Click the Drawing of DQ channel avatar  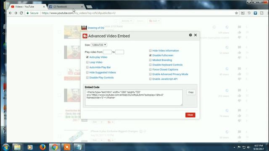click(x=84, y=28)
